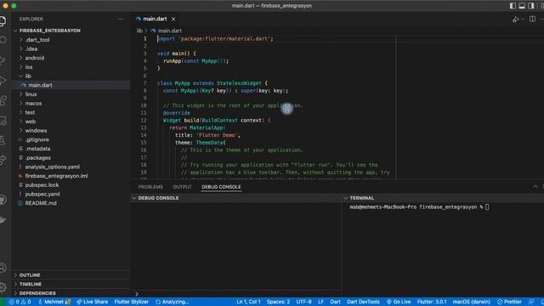Viewport: 544px width, 306px height.
Task: Open Explorer more actions ellipsis
Action: [x=121, y=19]
